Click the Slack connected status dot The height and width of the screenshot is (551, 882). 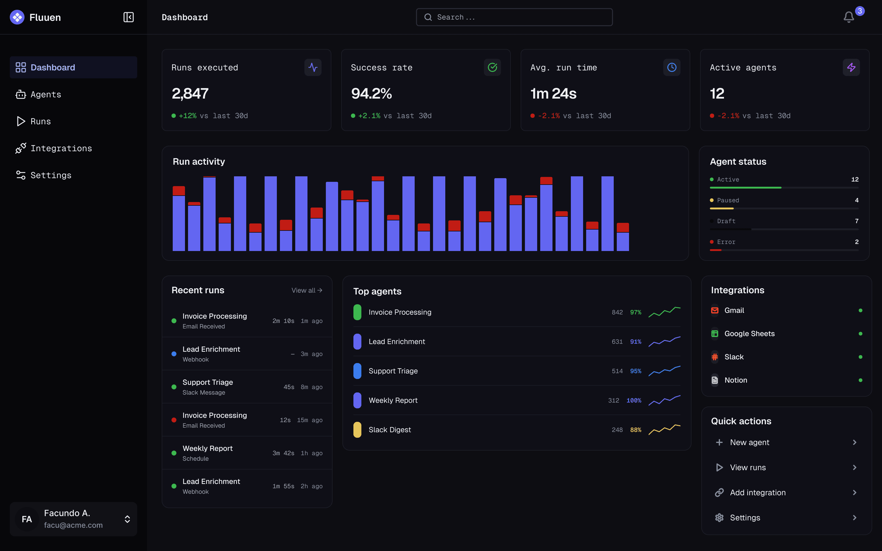[860, 357]
